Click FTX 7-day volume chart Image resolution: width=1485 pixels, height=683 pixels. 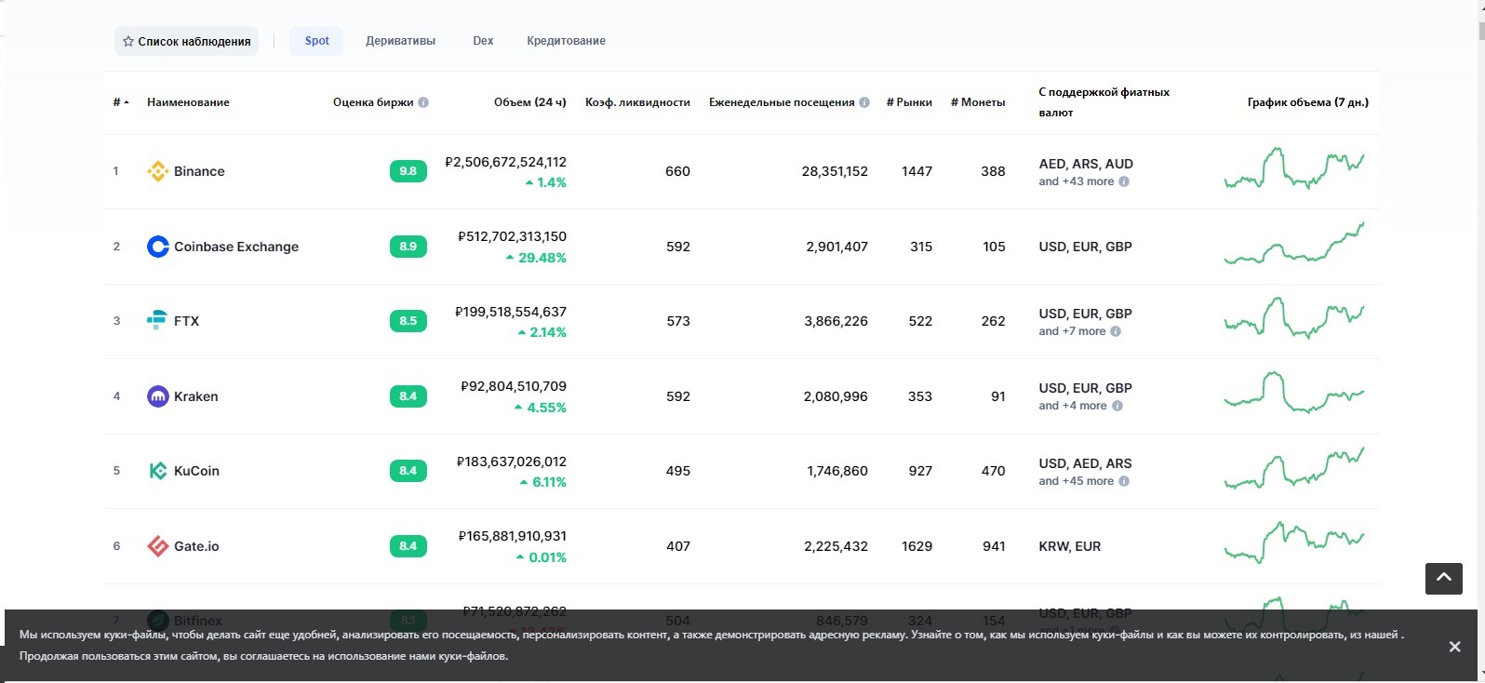click(1294, 318)
